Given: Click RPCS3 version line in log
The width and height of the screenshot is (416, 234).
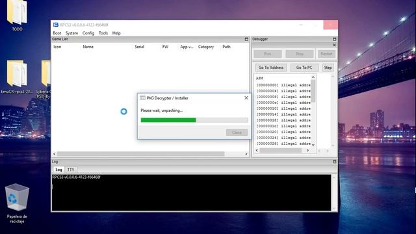Looking at the screenshot, I should click(76, 177).
